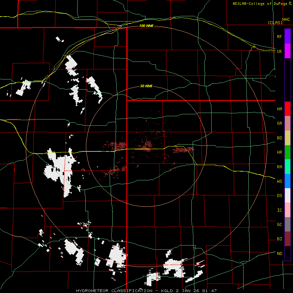Select the BI dark-red legend swatch
The height and width of the screenshot is (293, 293).
(287, 239)
